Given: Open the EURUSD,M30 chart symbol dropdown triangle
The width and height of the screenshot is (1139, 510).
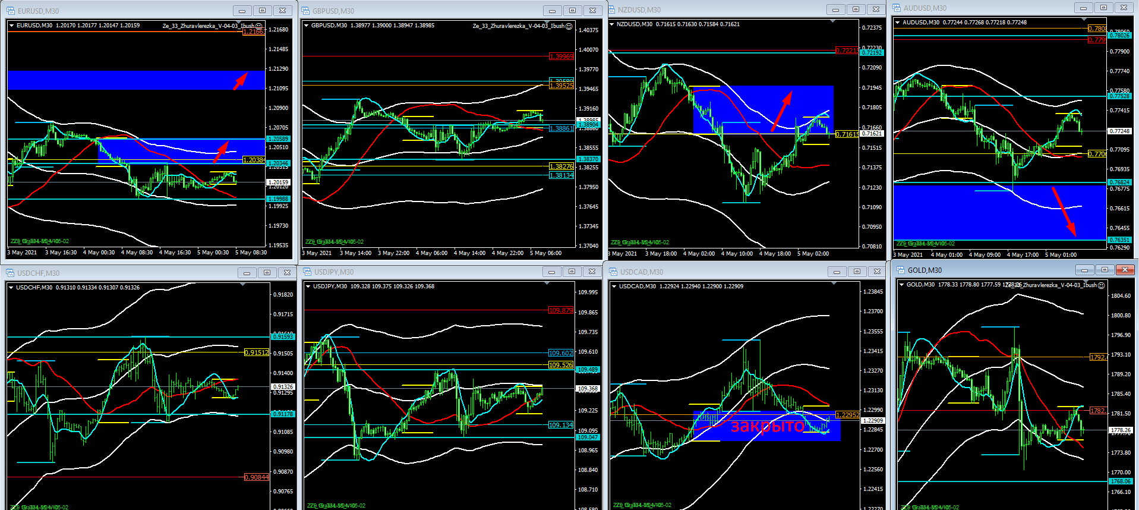Looking at the screenshot, I should [12, 26].
